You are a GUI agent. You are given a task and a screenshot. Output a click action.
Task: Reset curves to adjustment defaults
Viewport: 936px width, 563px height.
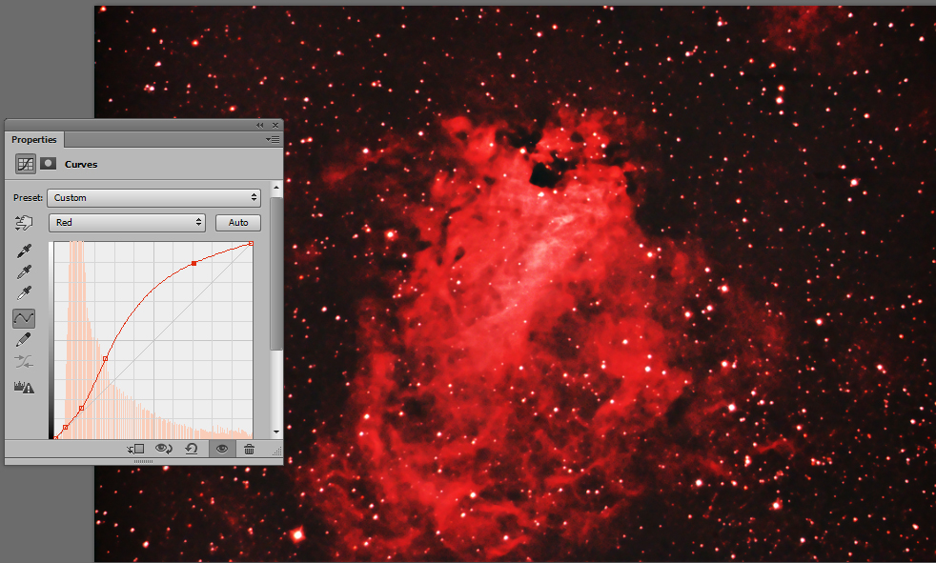(192, 449)
